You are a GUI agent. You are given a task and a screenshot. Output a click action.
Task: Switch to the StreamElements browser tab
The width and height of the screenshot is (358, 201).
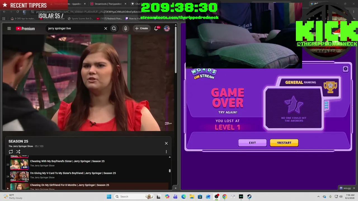[x=68, y=4]
